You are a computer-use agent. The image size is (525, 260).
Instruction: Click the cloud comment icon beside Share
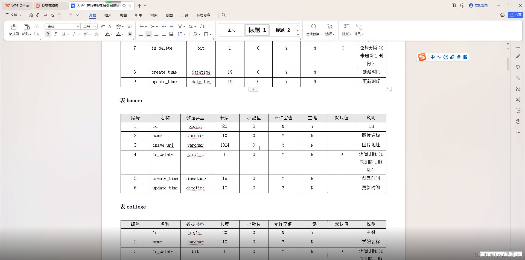(502, 15)
